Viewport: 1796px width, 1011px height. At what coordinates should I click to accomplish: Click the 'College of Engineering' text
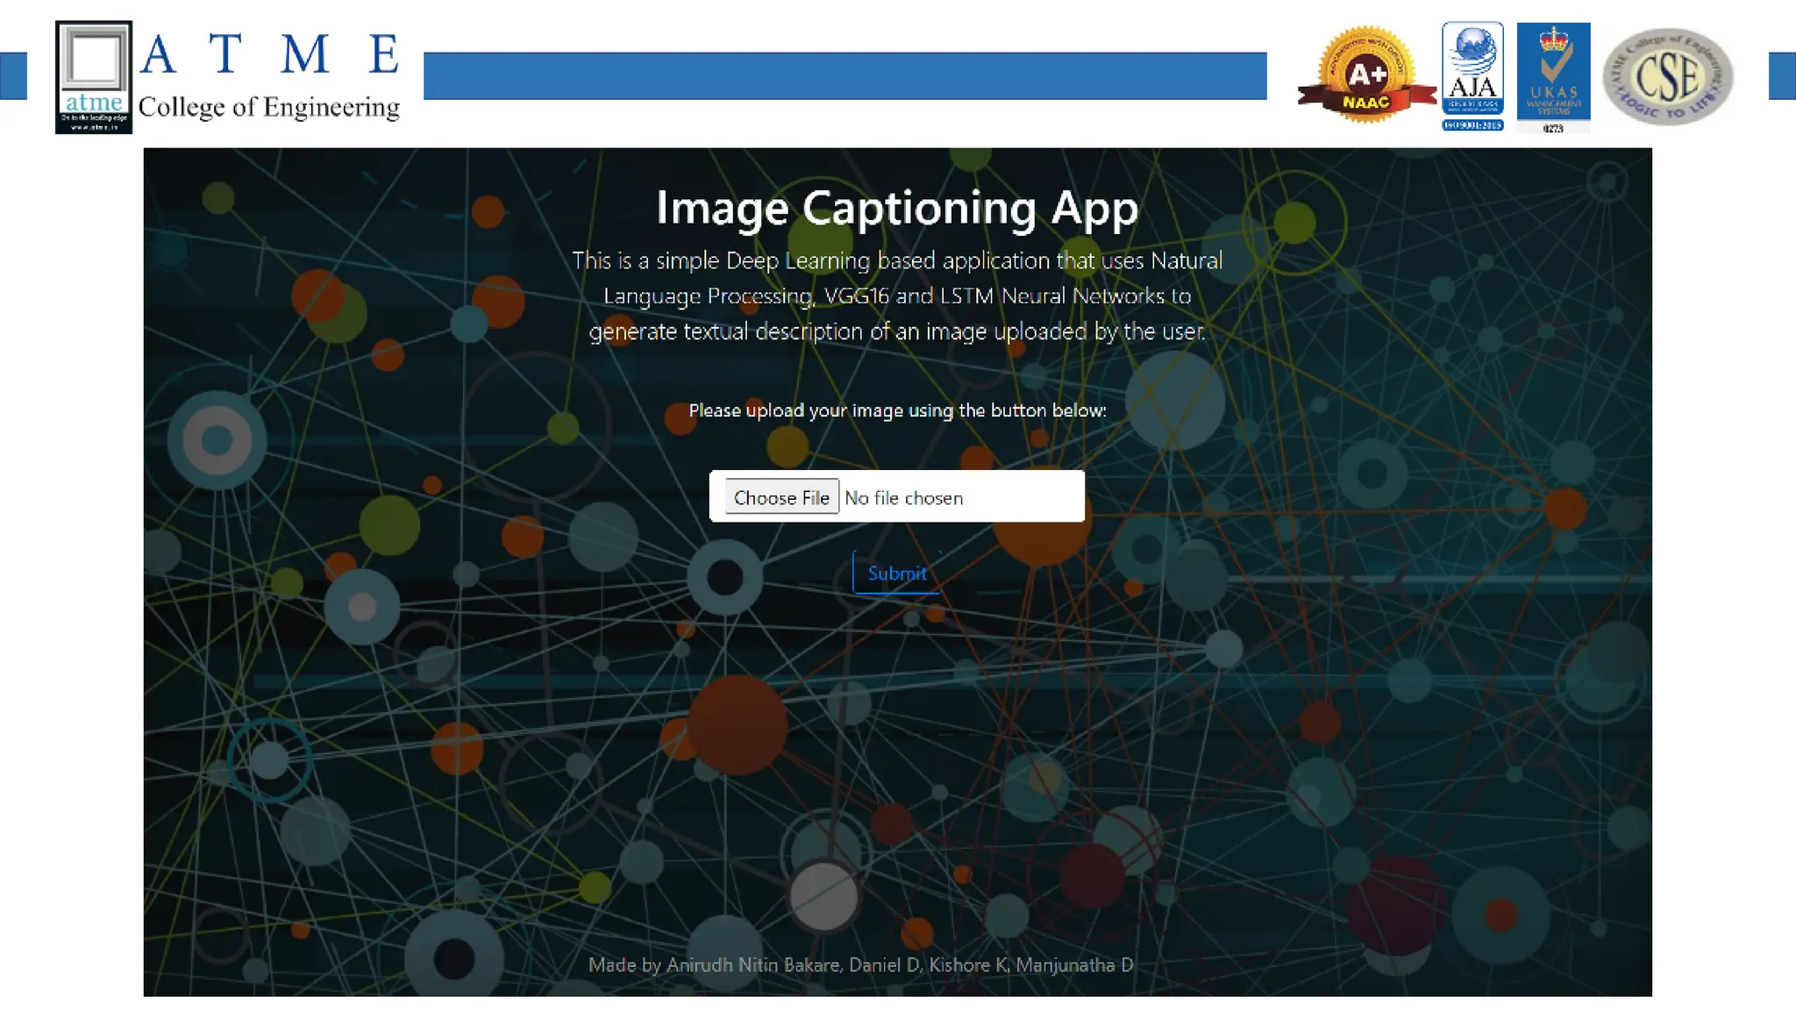click(268, 107)
